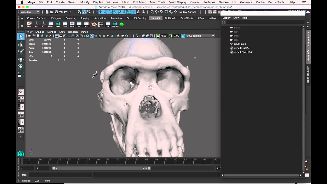Click the FT freeze transform shelf icon
Image resolution: width=327 pixels, height=184 pixels.
(x=43, y=25)
